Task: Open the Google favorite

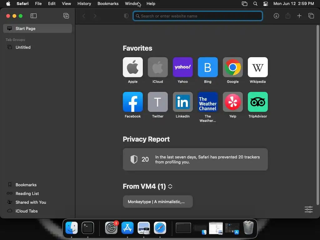Action: click(232, 67)
